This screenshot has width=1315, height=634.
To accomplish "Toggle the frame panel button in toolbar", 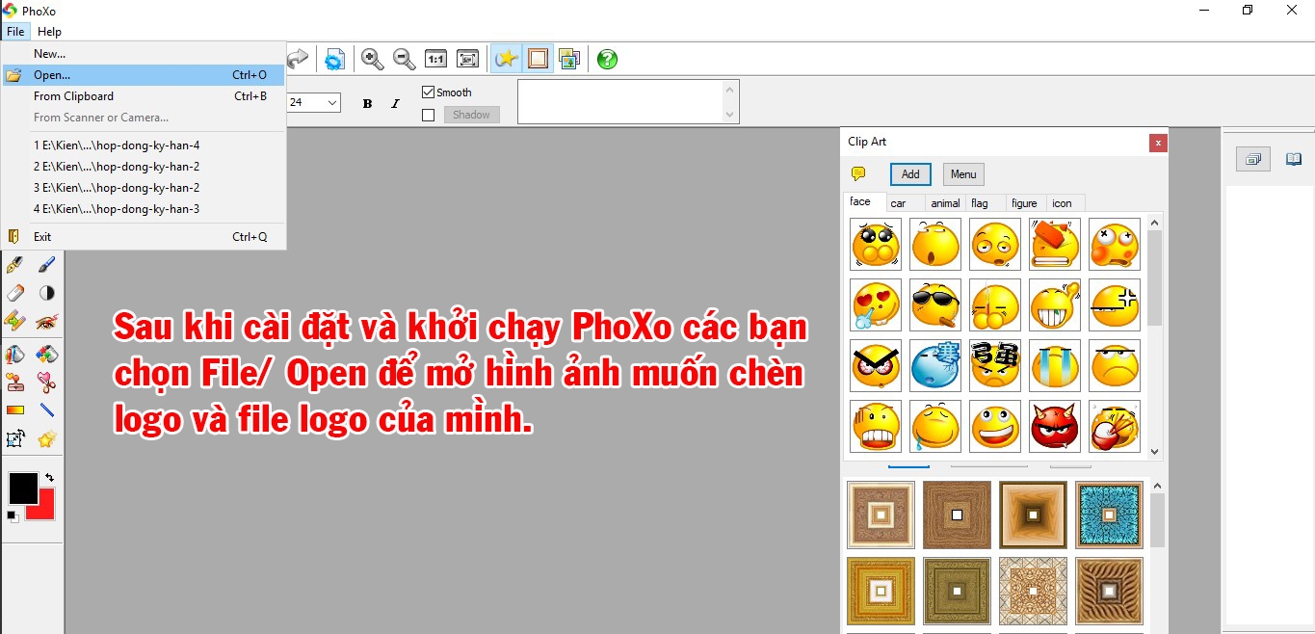I will pyautogui.click(x=538, y=59).
